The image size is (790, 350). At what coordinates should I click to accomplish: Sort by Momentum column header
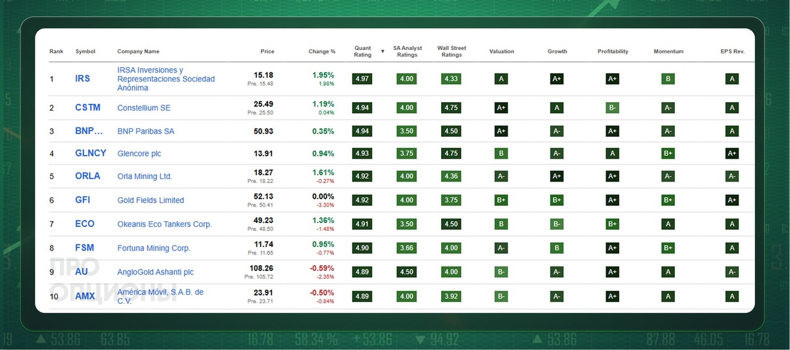coord(669,51)
